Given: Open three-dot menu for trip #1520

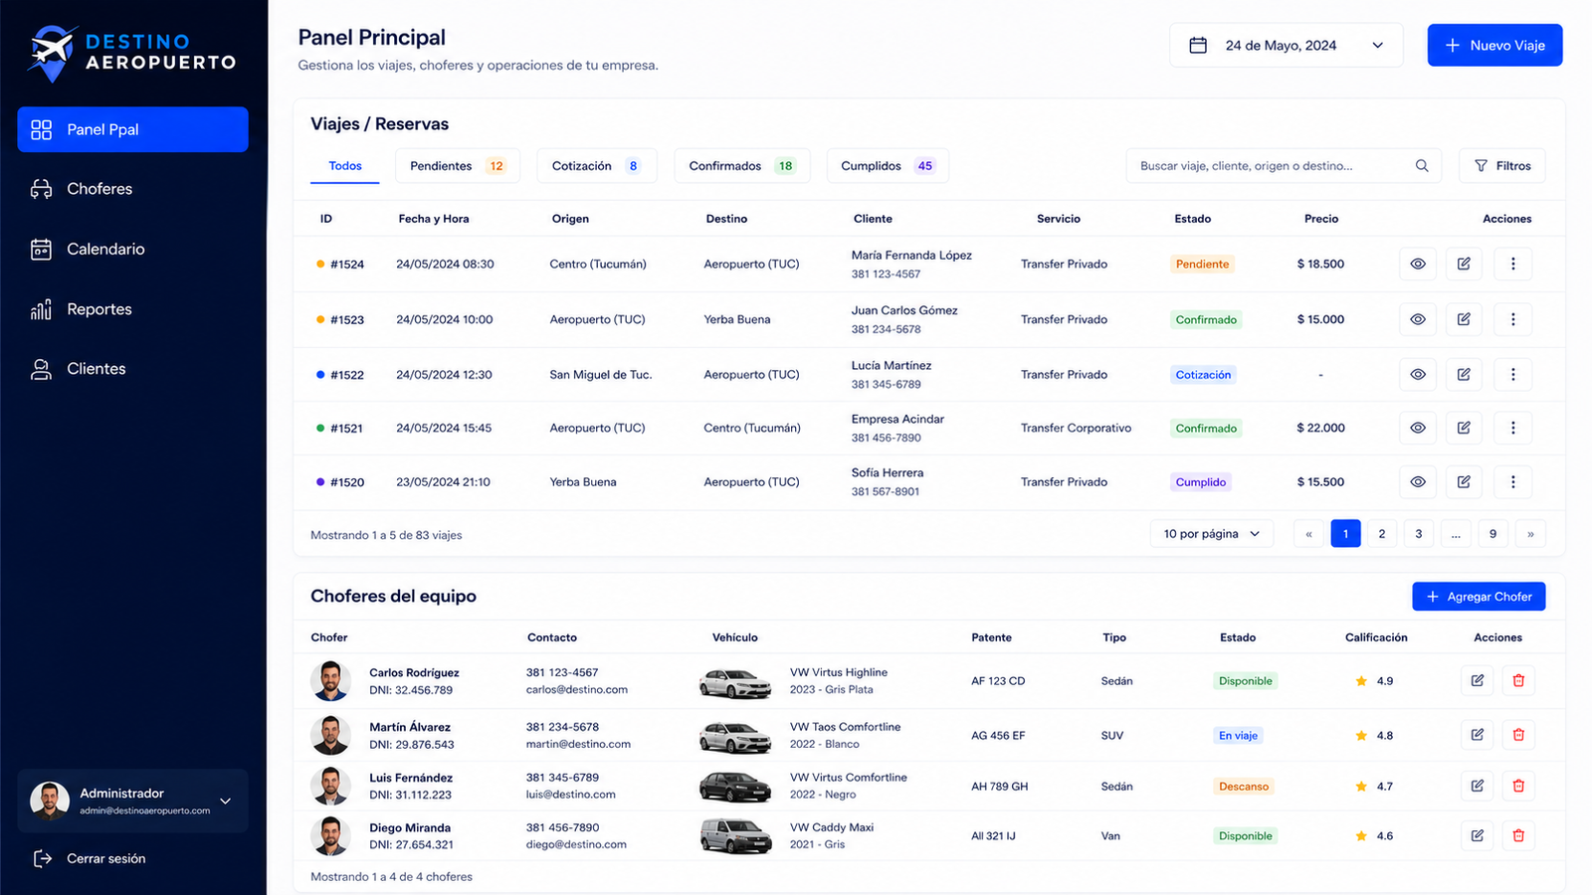Looking at the screenshot, I should tap(1513, 481).
